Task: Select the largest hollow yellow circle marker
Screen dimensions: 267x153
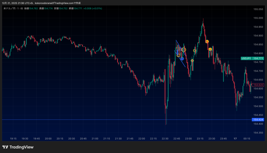Action: click(x=184, y=50)
